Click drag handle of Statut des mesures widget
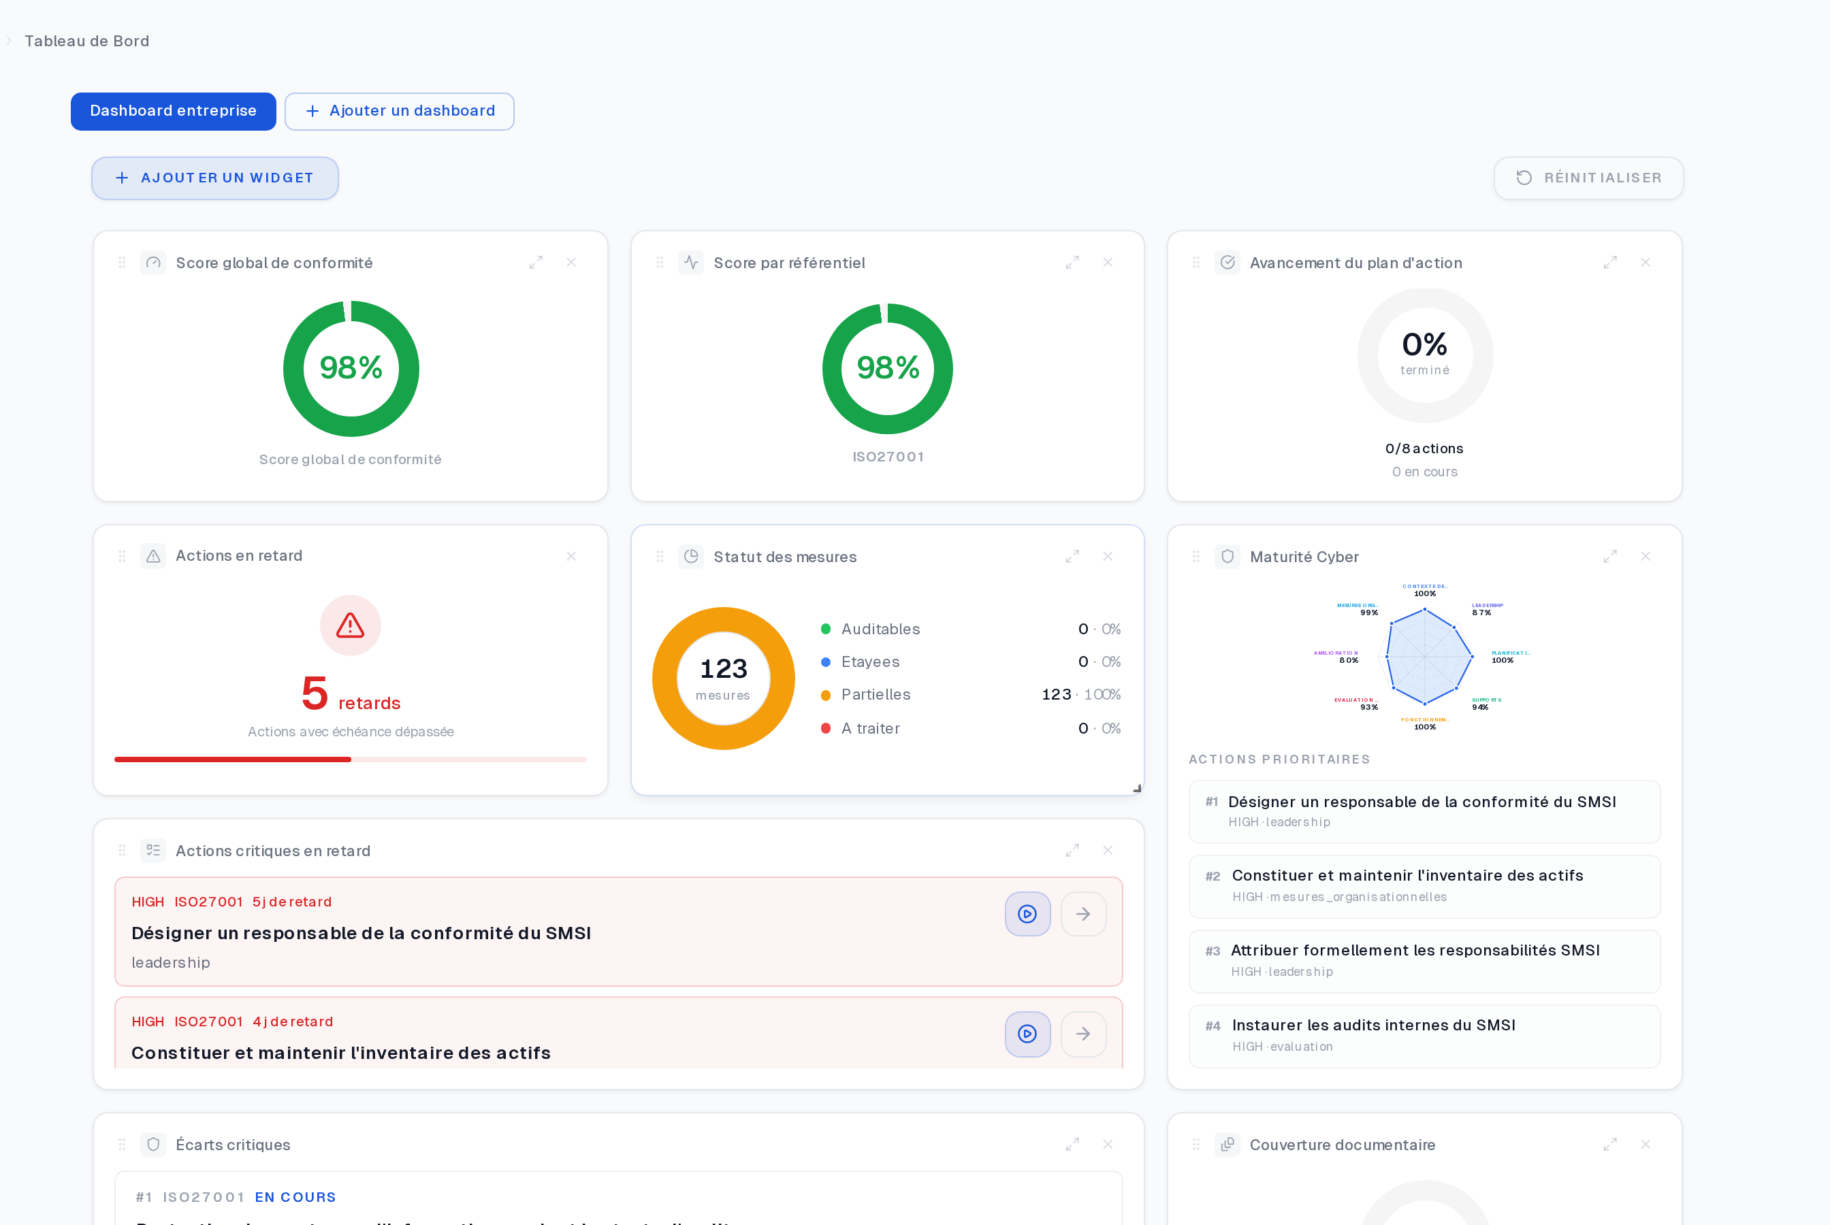The width and height of the screenshot is (1830, 1225). click(660, 556)
